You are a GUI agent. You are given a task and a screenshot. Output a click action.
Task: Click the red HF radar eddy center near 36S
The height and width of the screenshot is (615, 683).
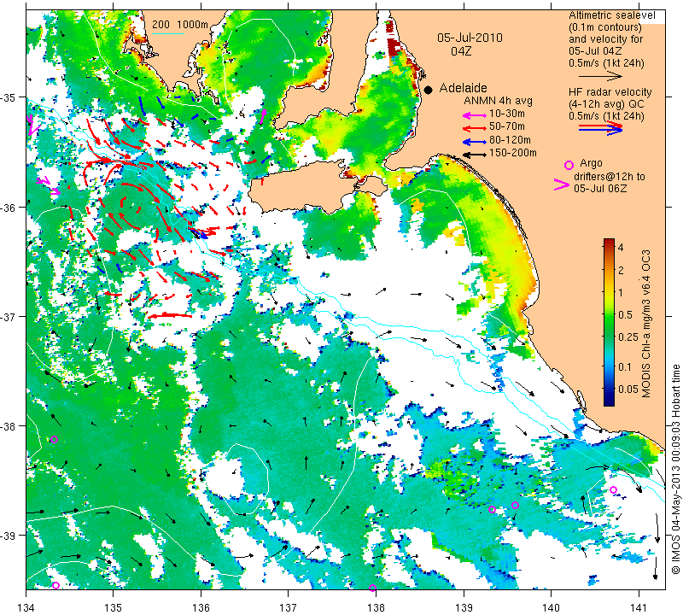130,206
